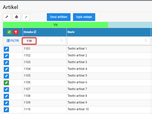Edit article 1104 with pencil icon
The width and height of the screenshot is (152, 114).
click(x=6, y=69)
